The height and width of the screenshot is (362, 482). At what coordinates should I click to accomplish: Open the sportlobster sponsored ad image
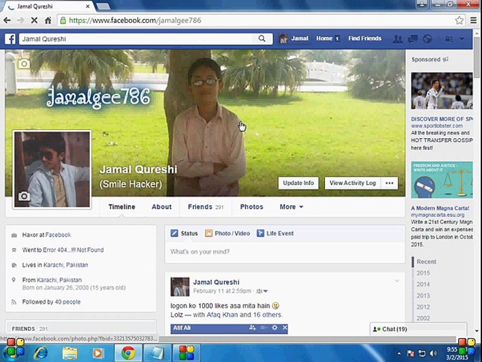coord(442,91)
